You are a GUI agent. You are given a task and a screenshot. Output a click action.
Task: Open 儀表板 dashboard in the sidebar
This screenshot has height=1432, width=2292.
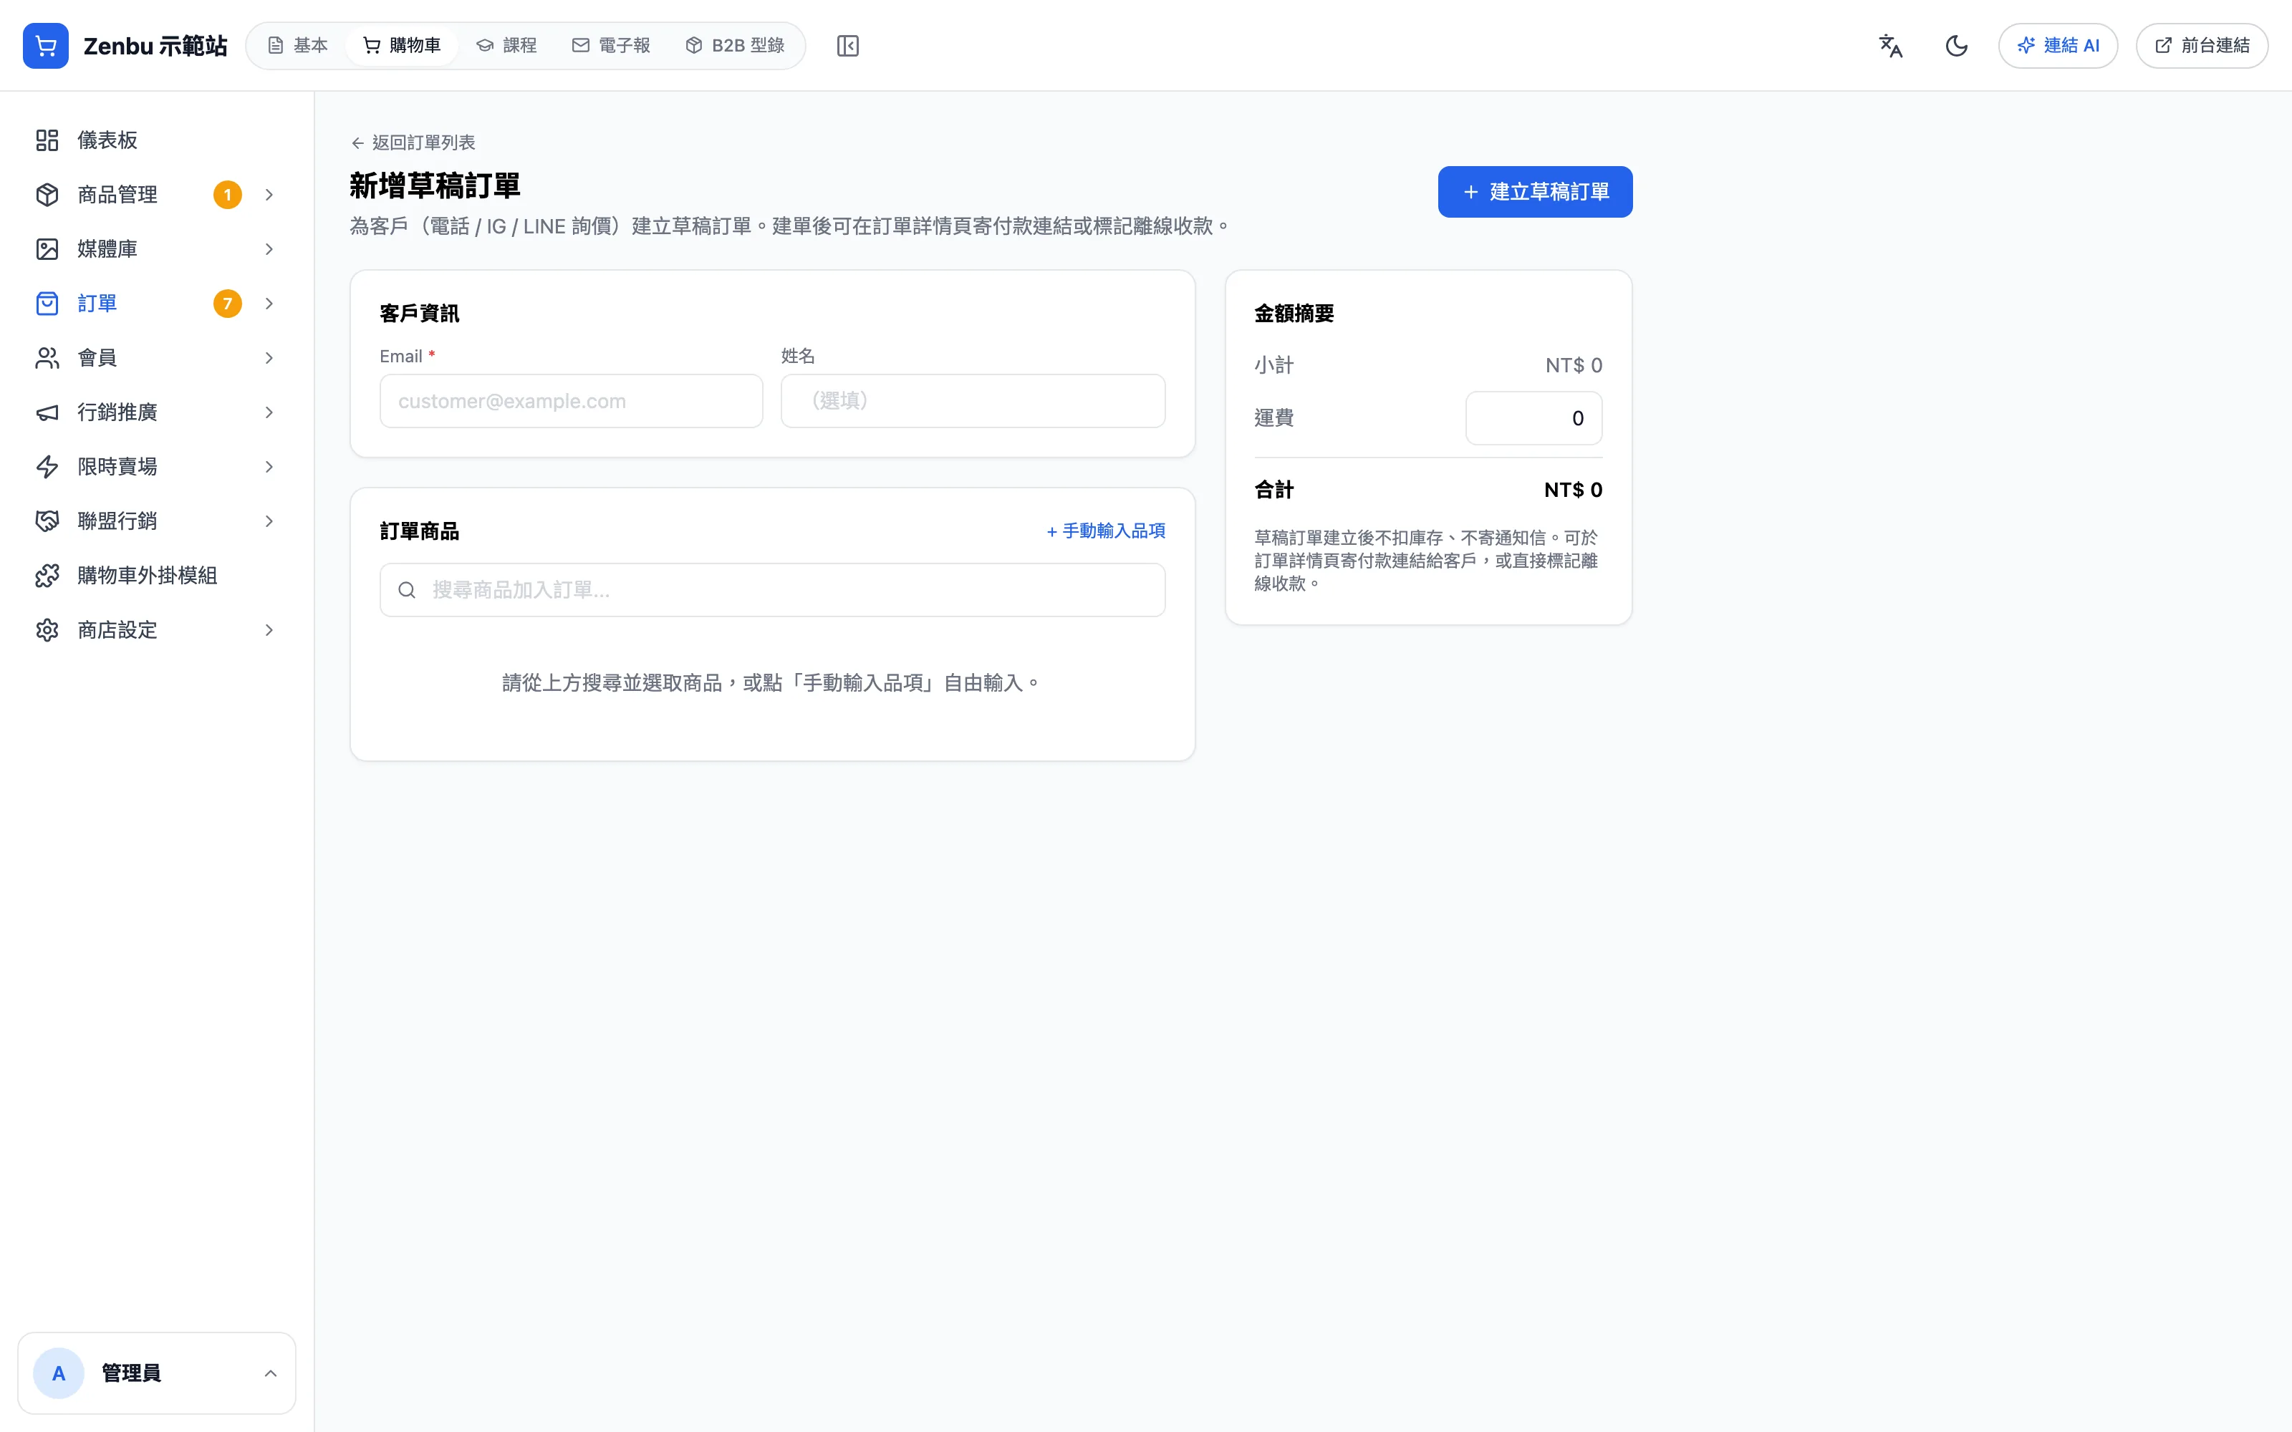click(156, 140)
